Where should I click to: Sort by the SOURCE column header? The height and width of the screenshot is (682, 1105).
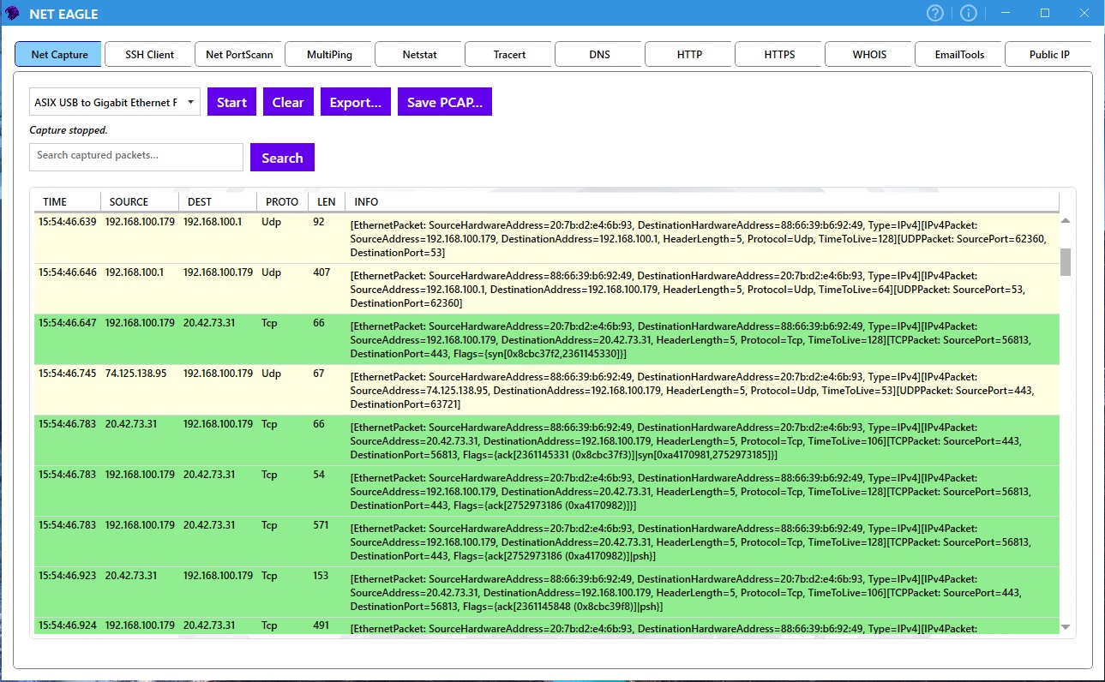pos(140,201)
